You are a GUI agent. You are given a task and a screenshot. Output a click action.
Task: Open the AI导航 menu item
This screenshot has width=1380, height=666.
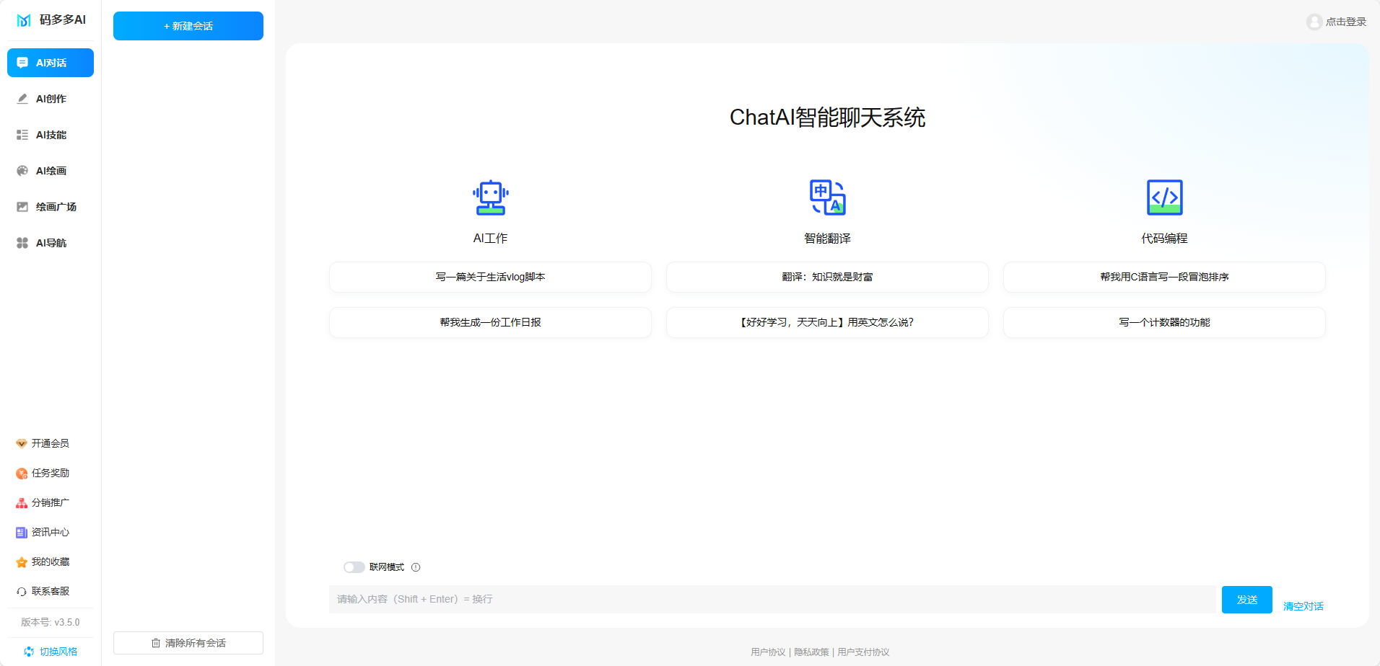pos(51,243)
